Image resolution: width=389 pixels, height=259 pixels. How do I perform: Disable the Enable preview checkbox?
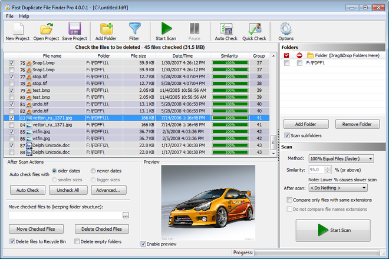pos(144,244)
